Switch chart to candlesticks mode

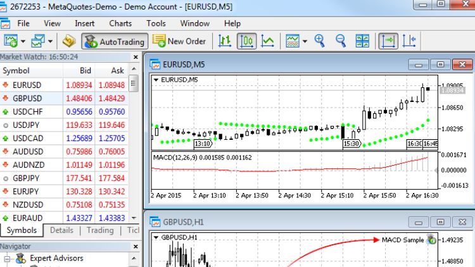(x=246, y=41)
